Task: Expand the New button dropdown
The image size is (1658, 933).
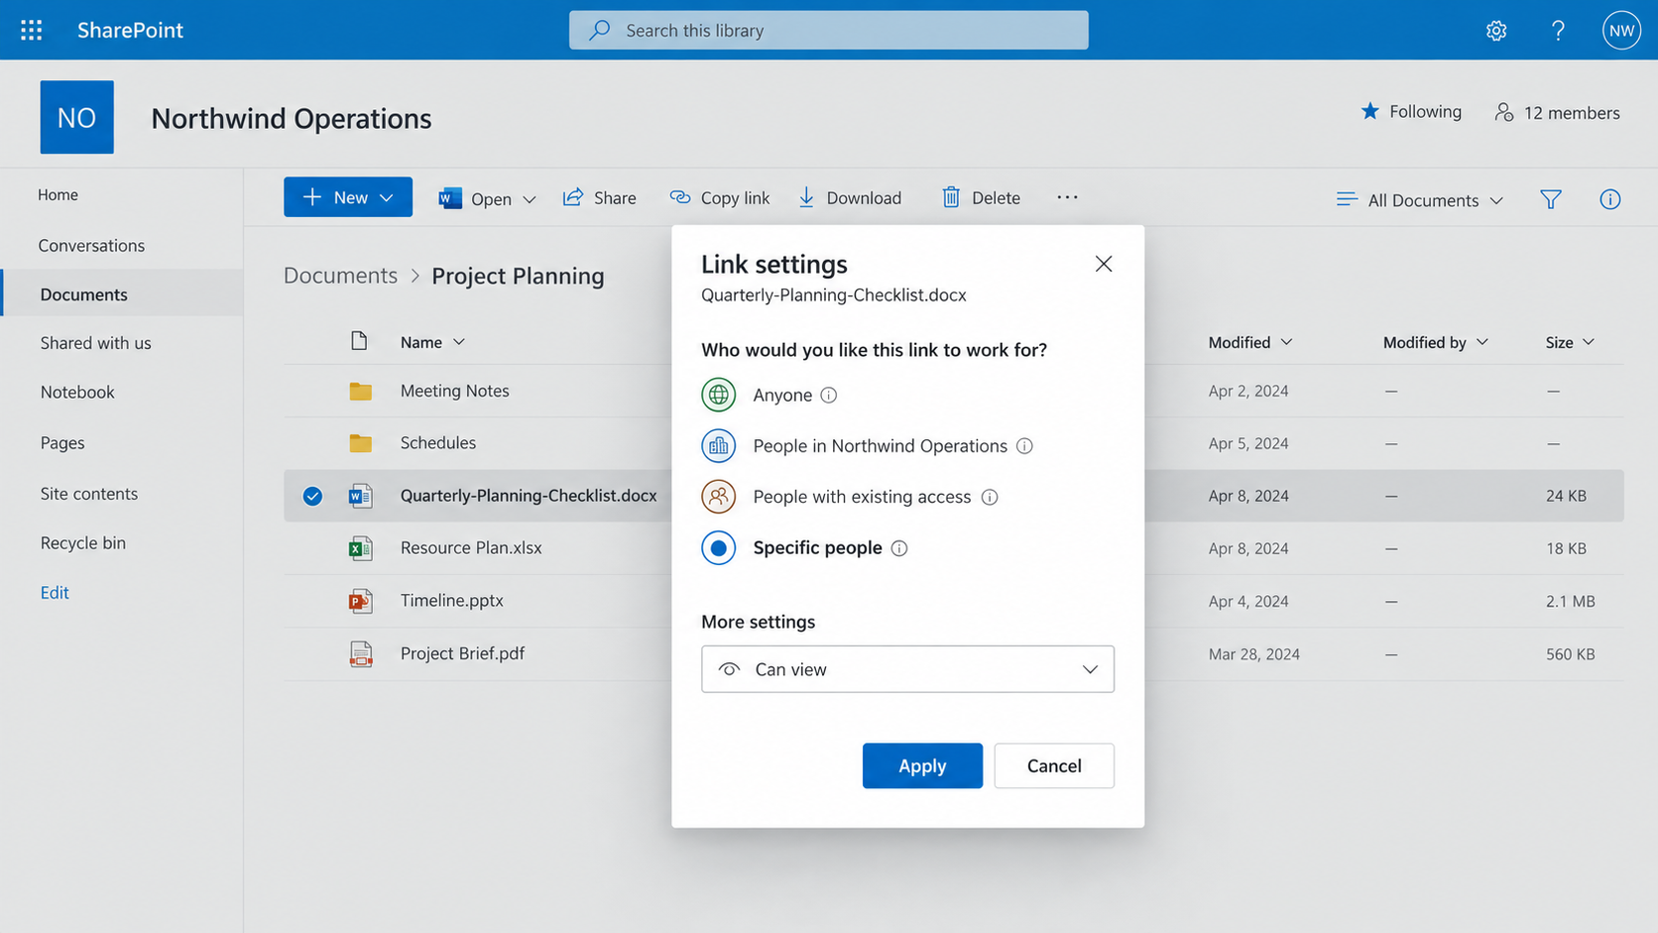Action: 387,197
